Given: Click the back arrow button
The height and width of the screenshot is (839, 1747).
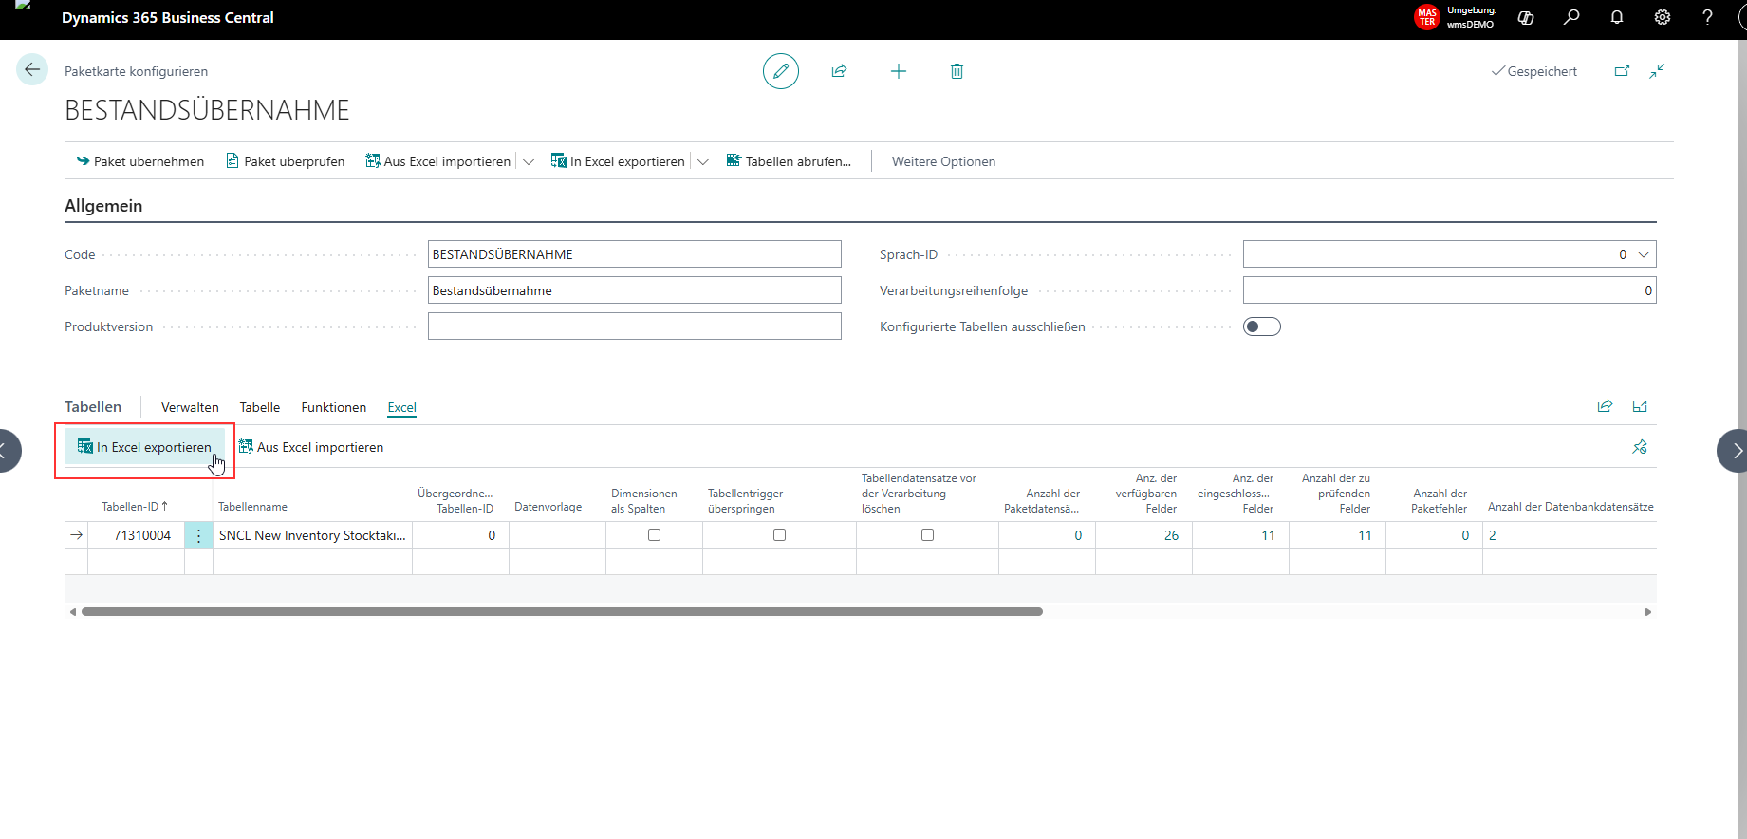Looking at the screenshot, I should (x=32, y=69).
